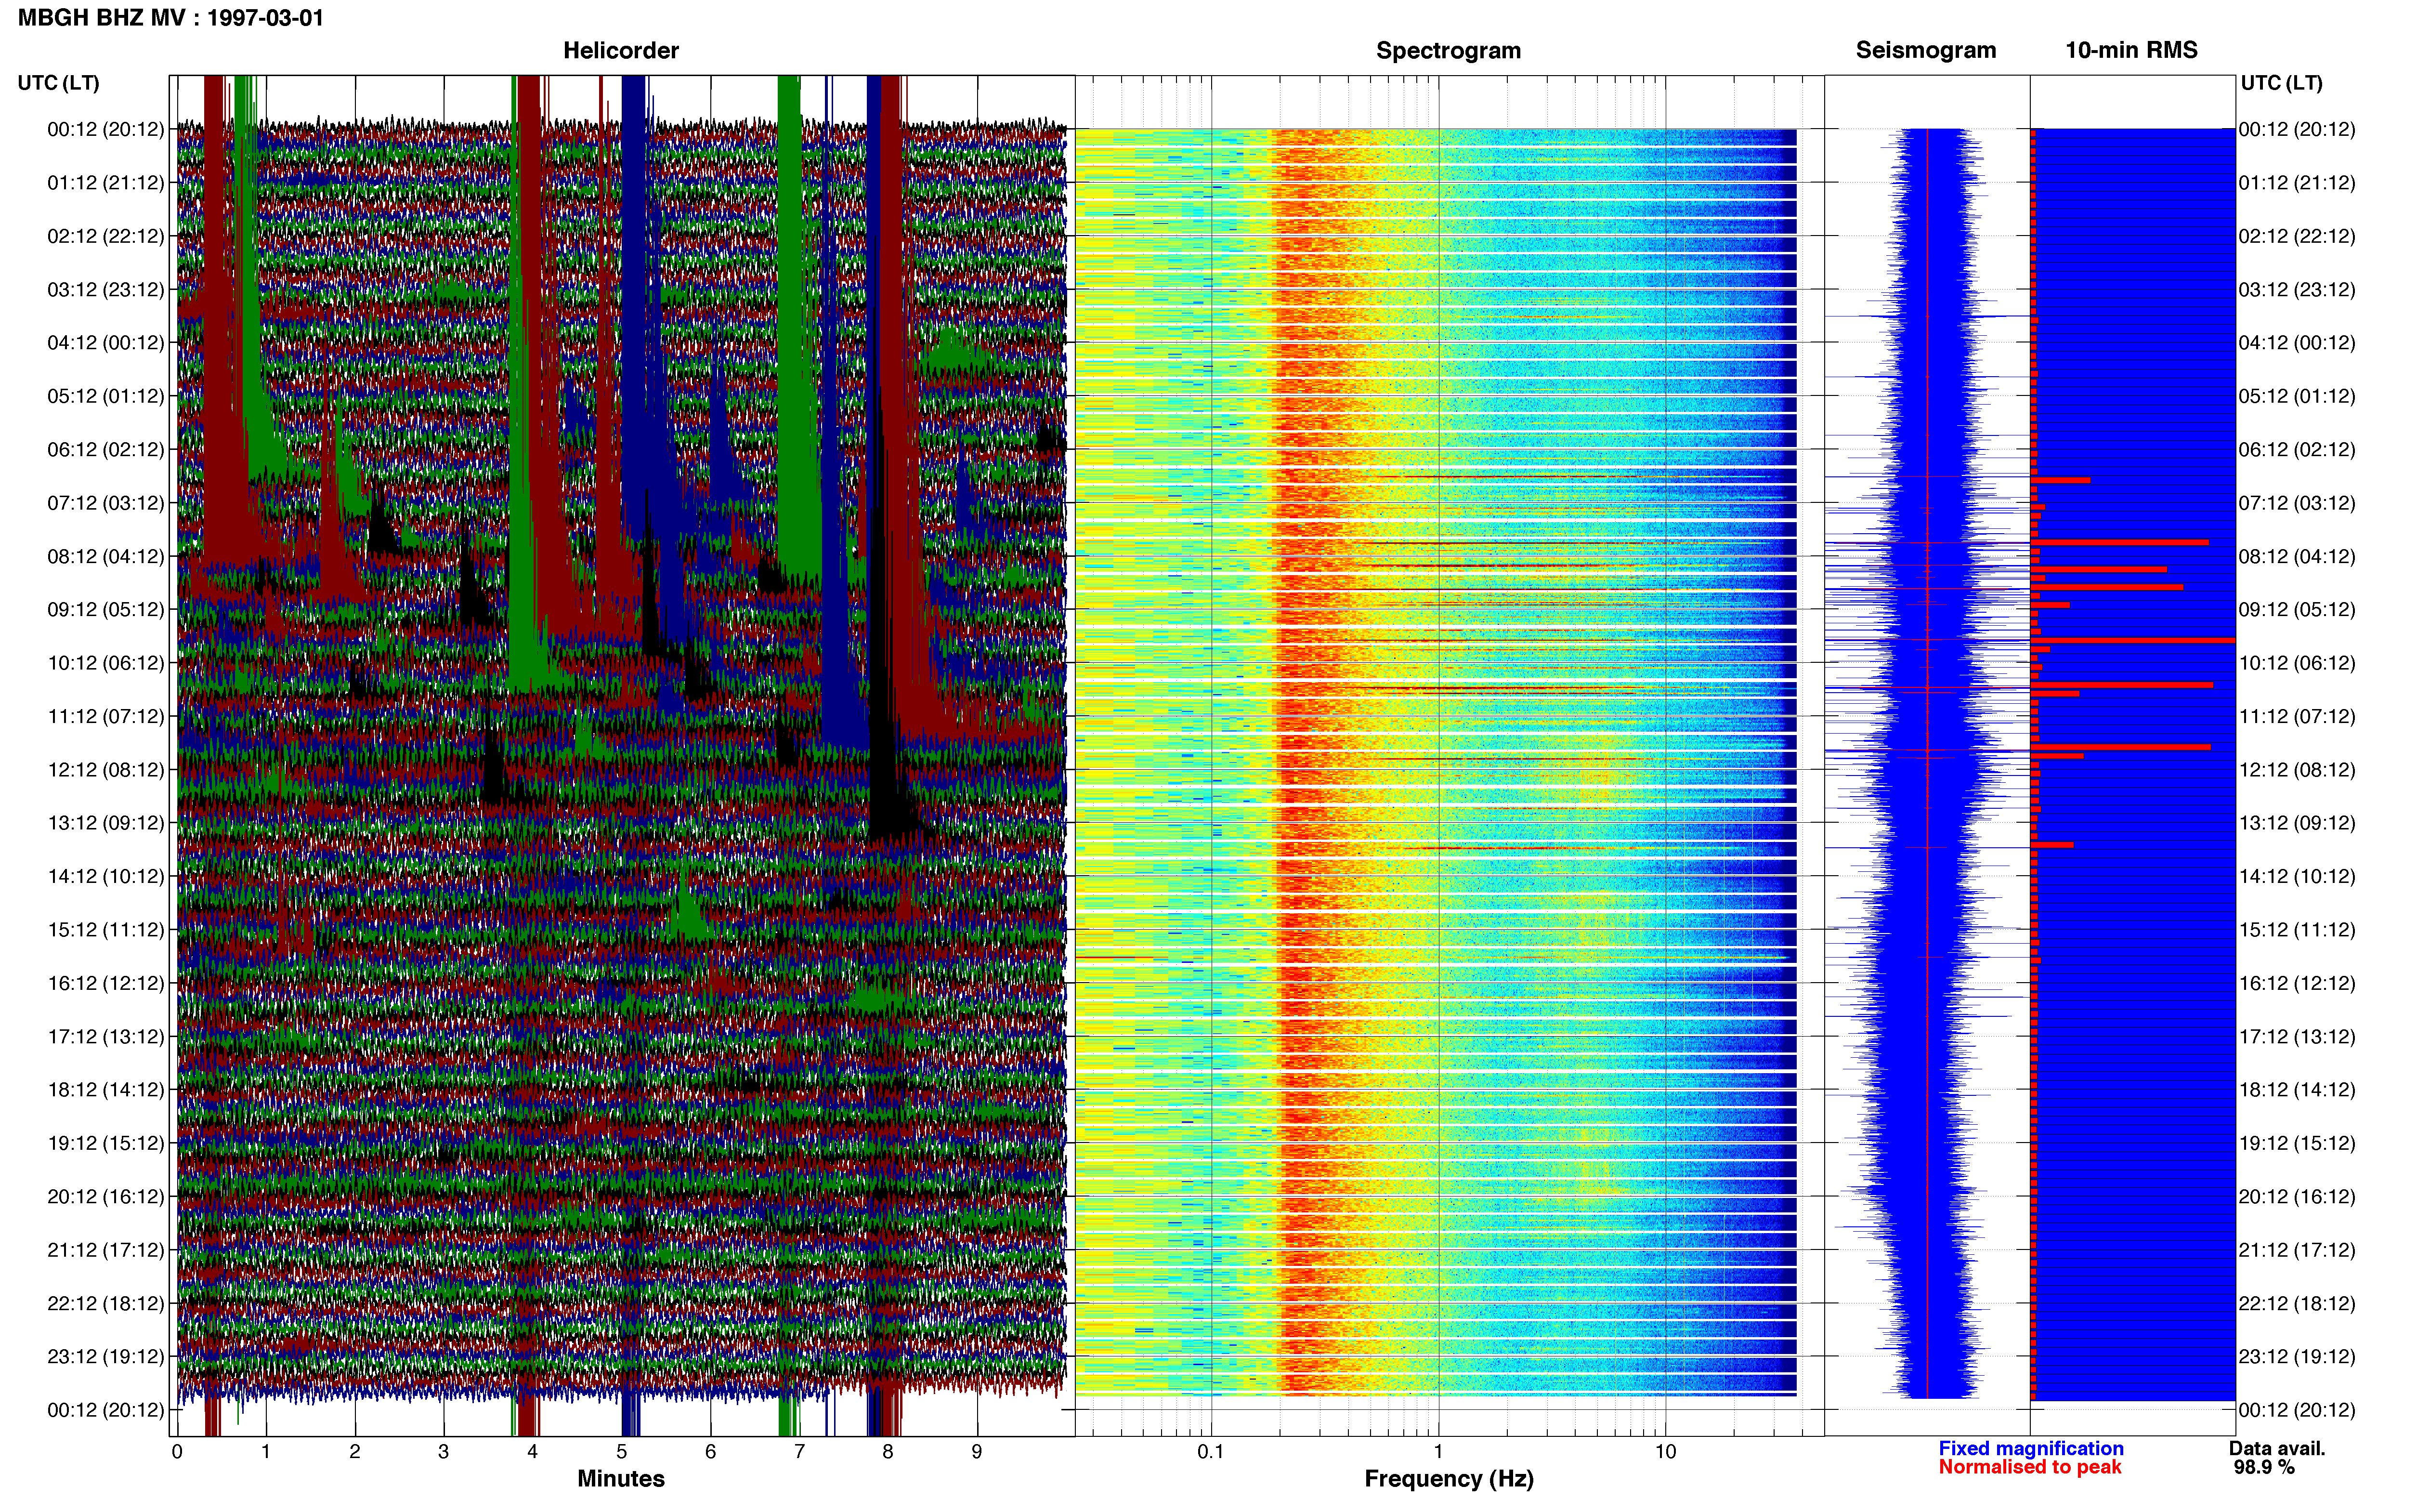
Task: Click the '9' tick on the Minutes axis
Action: tap(977, 1451)
